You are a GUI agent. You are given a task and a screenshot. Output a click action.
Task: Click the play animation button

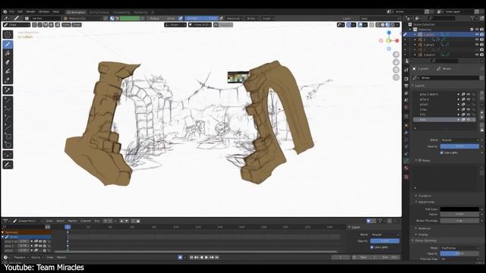tap(207, 257)
